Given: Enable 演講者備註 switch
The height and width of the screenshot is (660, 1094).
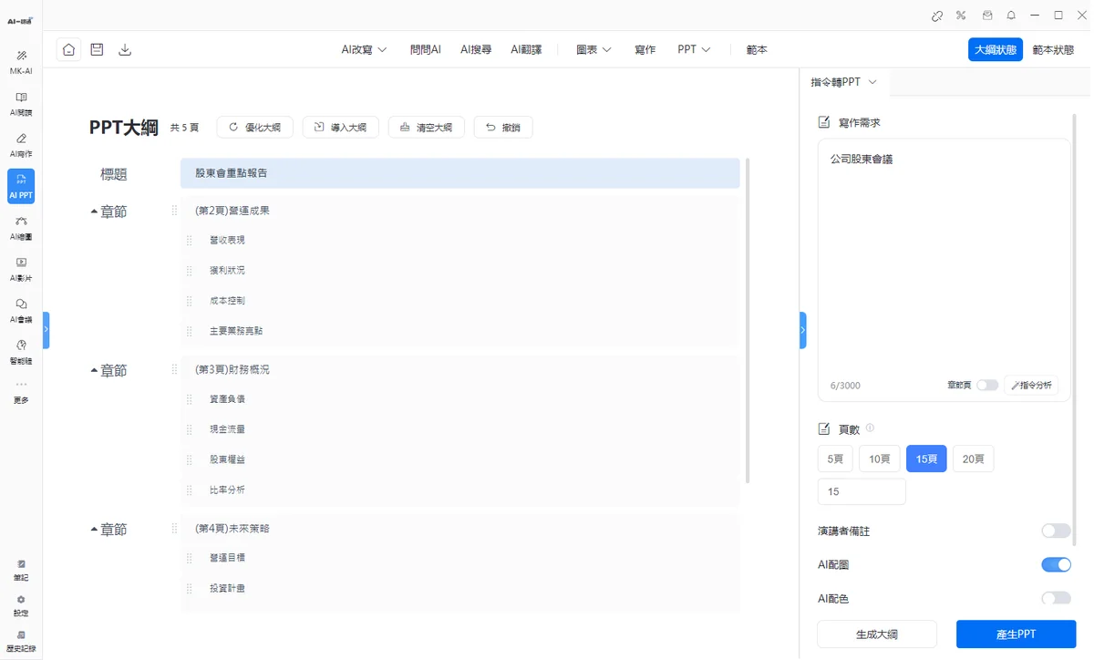Looking at the screenshot, I should point(1056,531).
